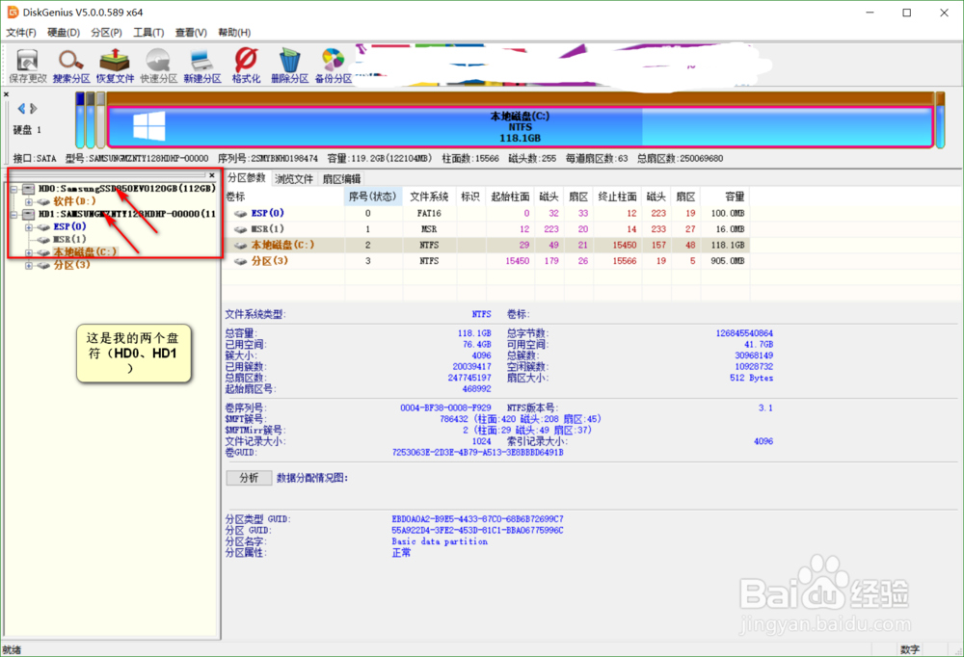Click the 起始柱面 column header
Screen dimensions: 964x657
pos(510,197)
